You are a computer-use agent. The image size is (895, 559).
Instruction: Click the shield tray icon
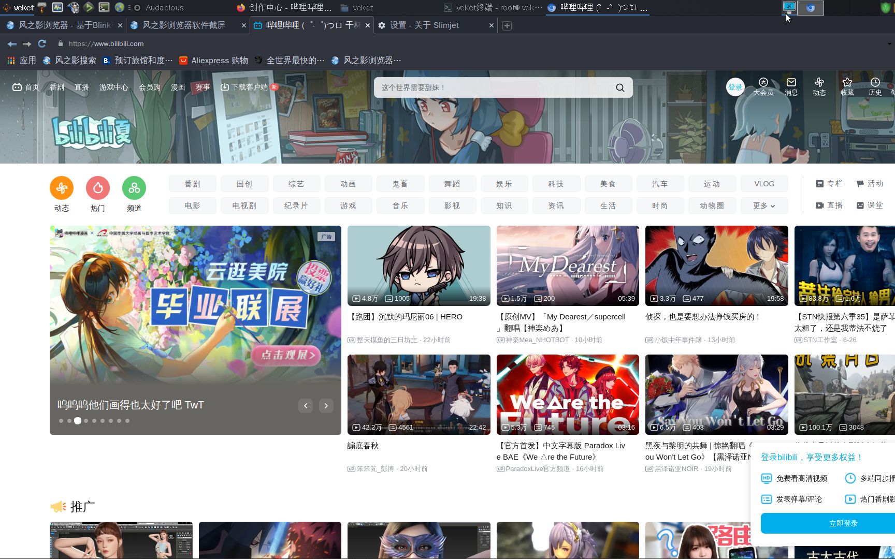(886, 8)
